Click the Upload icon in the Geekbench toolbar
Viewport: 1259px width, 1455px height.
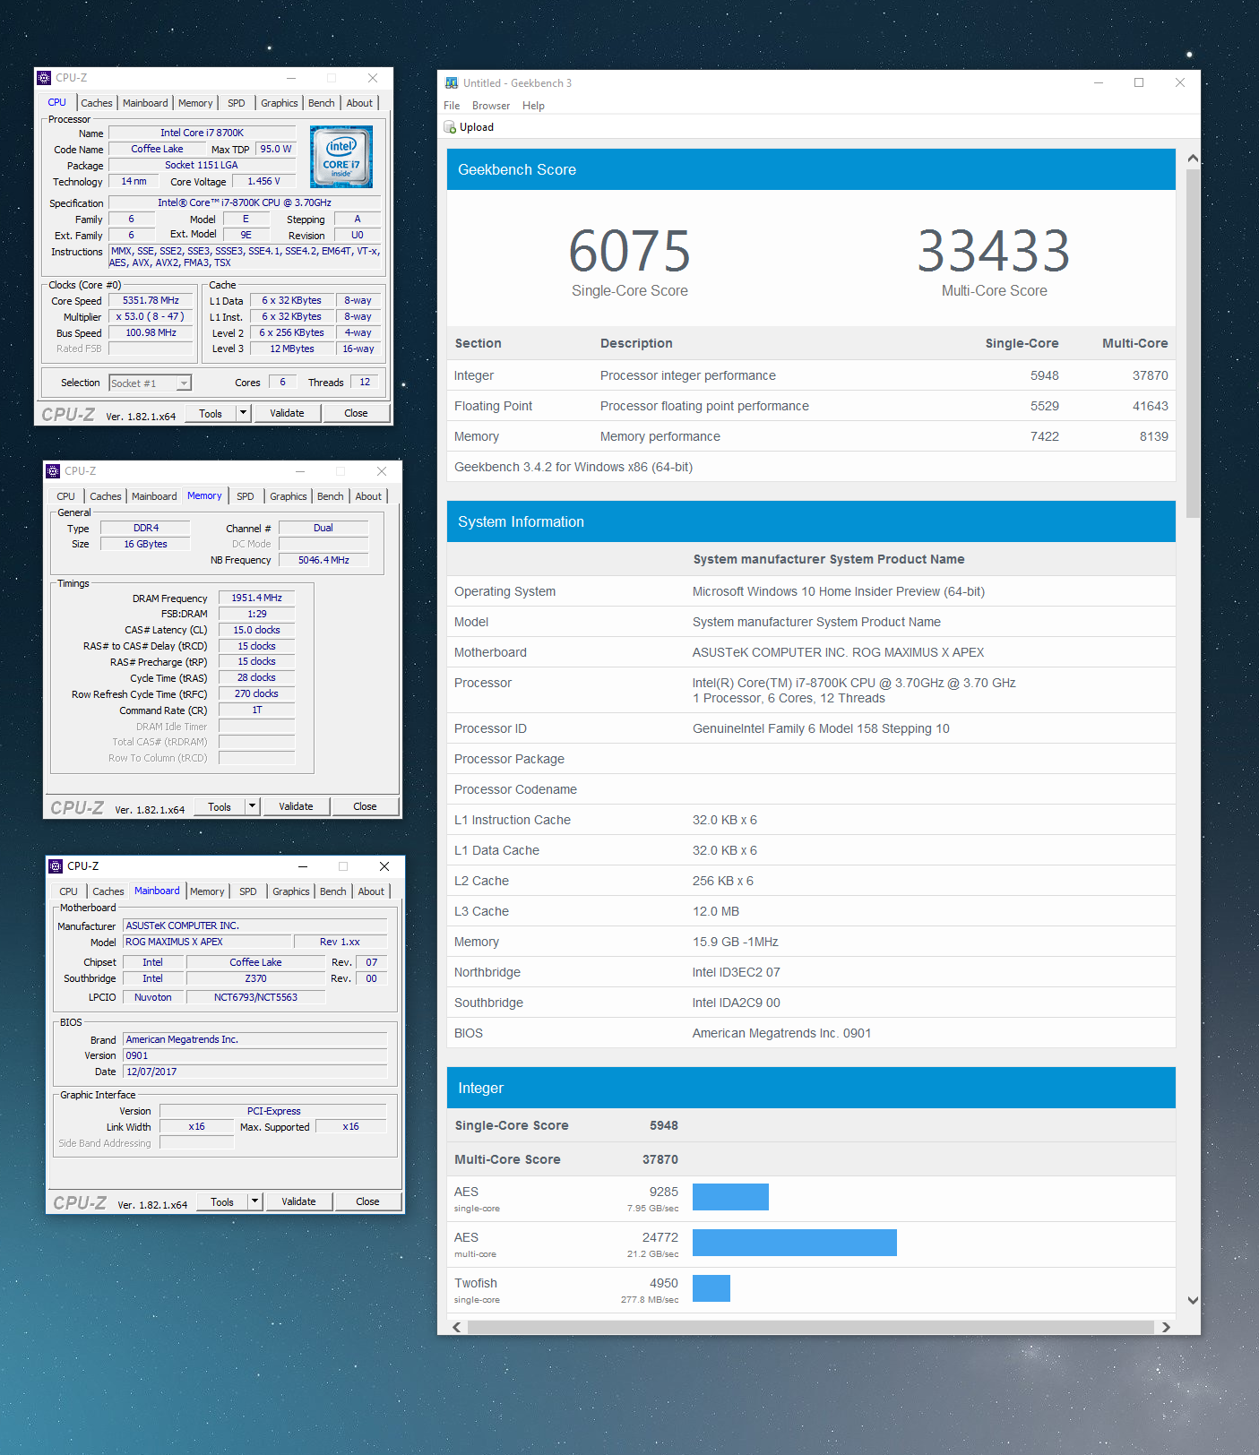click(450, 127)
